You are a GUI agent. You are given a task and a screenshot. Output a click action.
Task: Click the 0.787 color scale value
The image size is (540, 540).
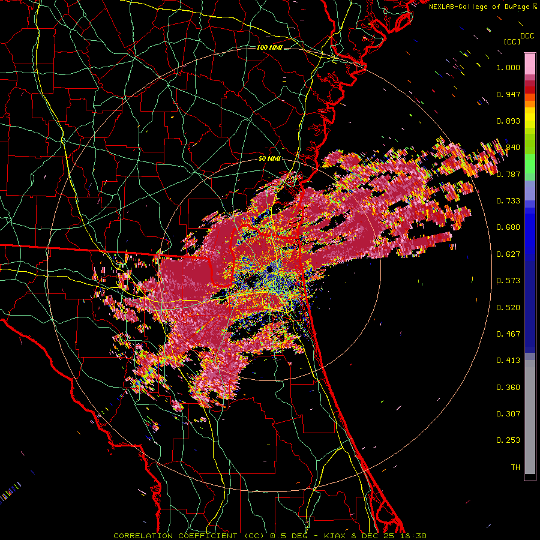(508, 174)
